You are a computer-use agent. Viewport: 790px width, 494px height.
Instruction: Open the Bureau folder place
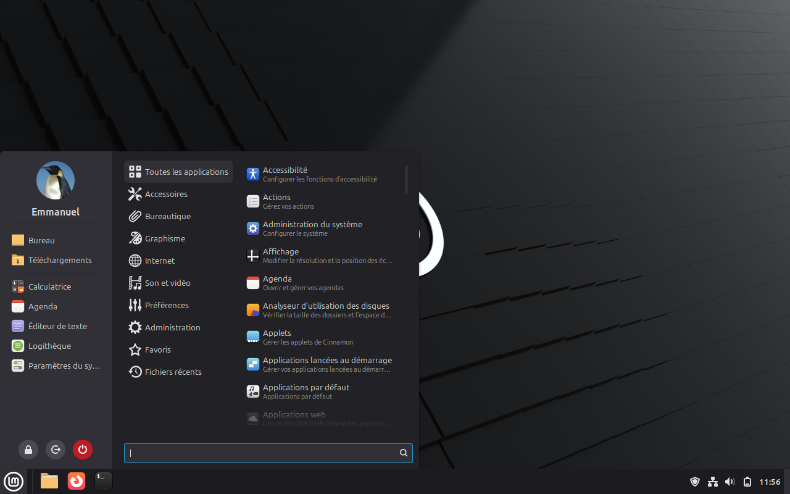(x=56, y=240)
